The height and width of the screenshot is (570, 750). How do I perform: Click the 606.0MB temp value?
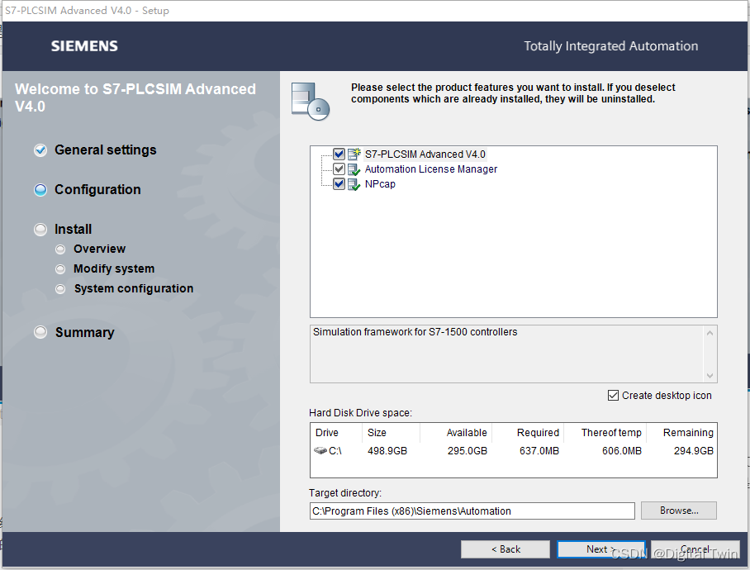tap(622, 451)
